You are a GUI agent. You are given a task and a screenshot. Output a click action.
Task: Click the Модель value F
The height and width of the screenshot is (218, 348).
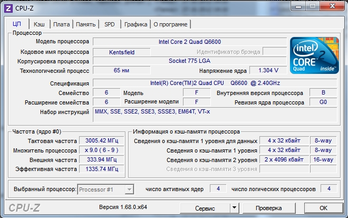coord(197,92)
